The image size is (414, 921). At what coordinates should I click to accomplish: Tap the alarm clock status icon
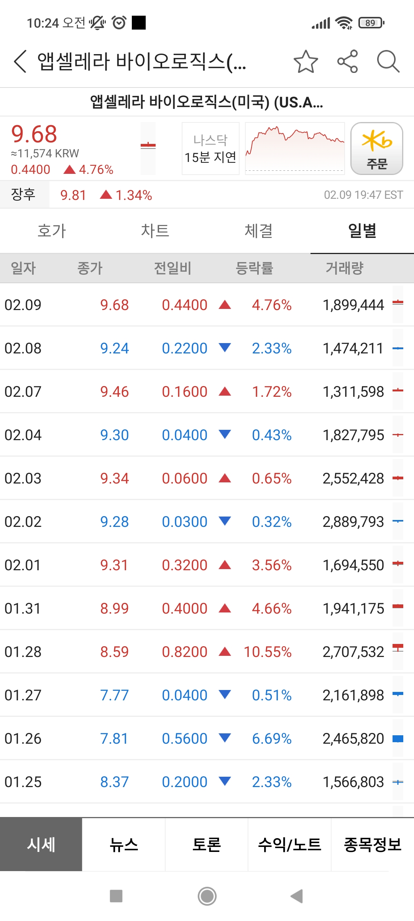point(119,23)
